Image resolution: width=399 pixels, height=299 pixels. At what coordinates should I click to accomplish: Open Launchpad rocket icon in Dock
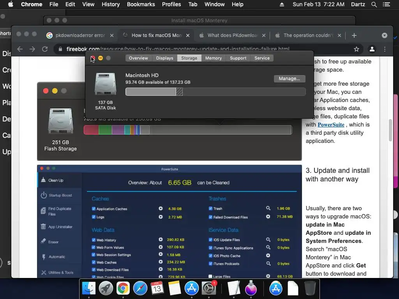[106, 288]
